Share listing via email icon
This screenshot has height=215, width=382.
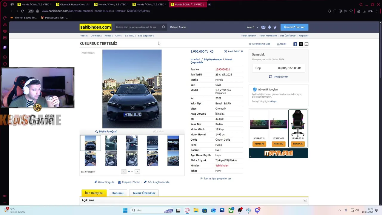pos(306,44)
